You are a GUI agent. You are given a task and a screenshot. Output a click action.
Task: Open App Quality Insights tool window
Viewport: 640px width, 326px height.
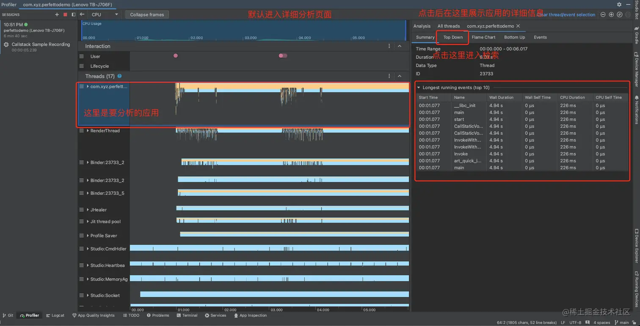[x=94, y=315]
